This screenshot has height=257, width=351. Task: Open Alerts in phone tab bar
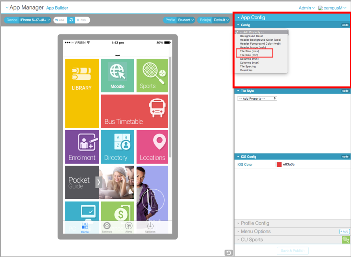click(128, 228)
